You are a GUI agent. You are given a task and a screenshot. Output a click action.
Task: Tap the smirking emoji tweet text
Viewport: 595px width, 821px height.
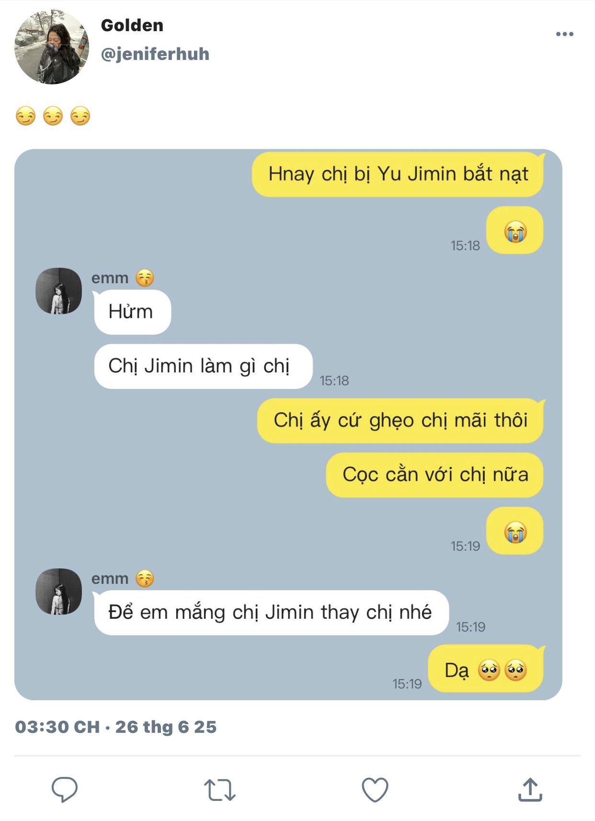(x=53, y=116)
